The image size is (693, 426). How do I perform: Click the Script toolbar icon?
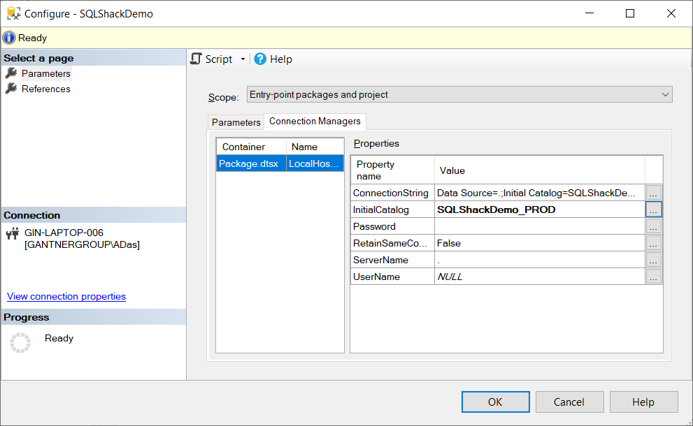196,59
